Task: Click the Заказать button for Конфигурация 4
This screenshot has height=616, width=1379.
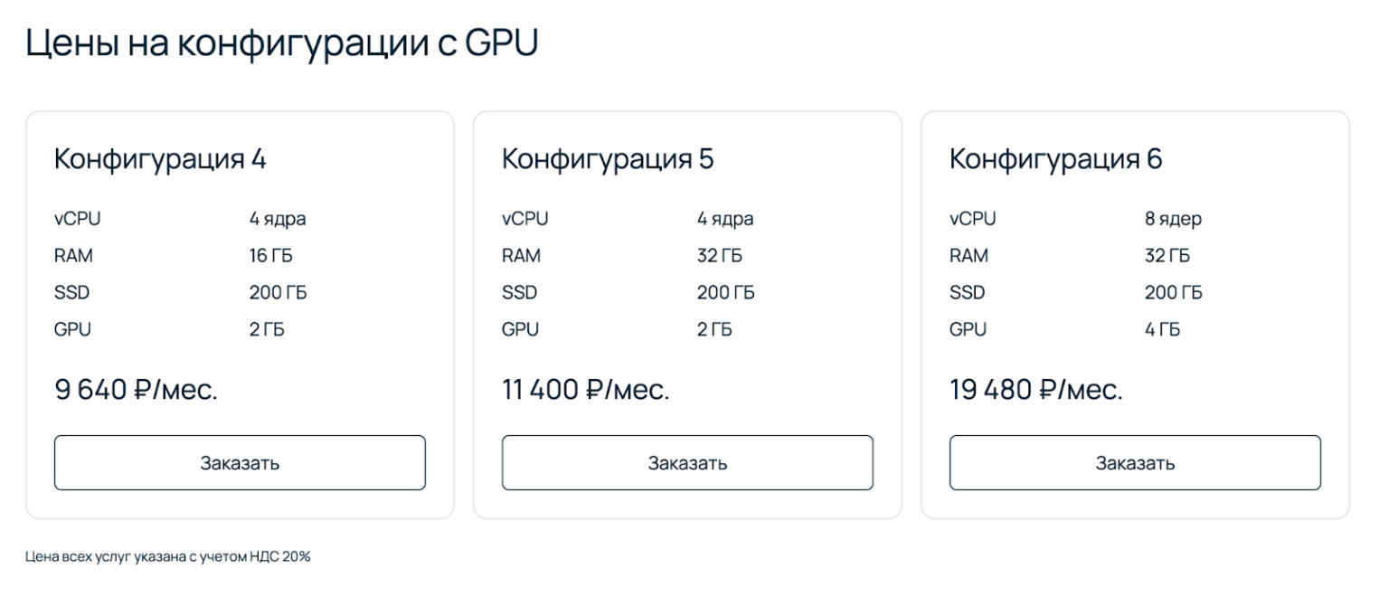Action: pyautogui.click(x=240, y=462)
